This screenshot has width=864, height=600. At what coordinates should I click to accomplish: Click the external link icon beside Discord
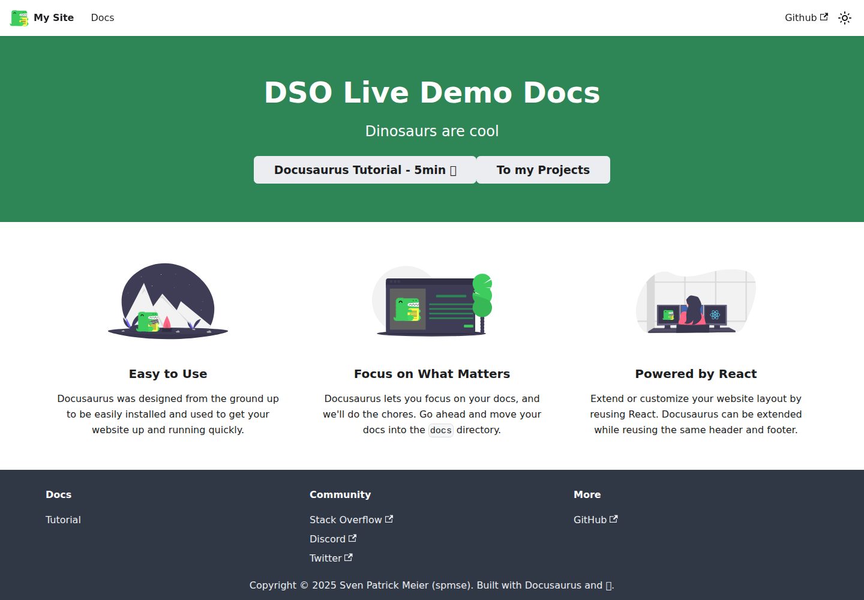point(352,538)
